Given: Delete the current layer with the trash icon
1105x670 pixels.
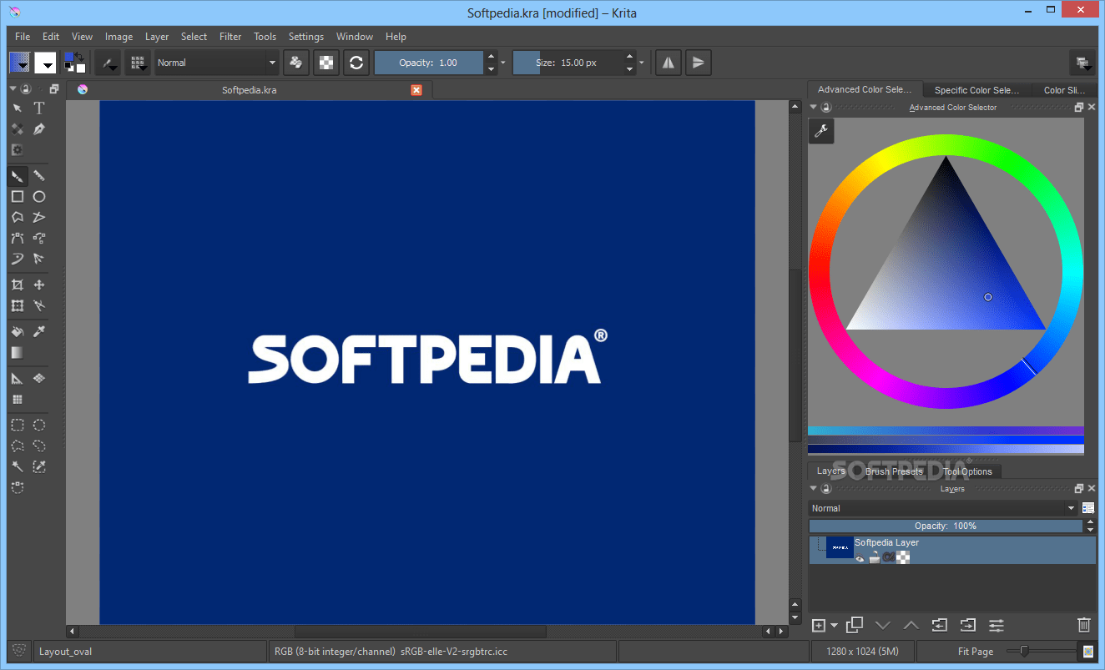Looking at the screenshot, I should coord(1083,624).
